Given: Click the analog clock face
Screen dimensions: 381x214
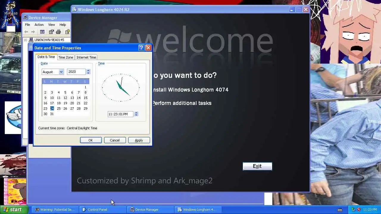Looking at the screenshot, I should coord(121,88).
